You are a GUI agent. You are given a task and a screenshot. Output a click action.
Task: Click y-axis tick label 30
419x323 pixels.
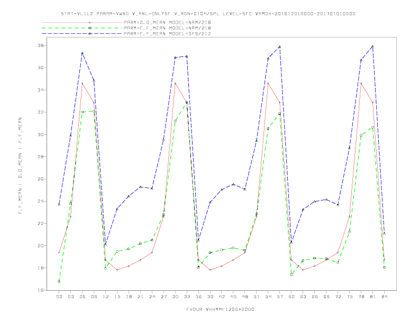(x=40, y=134)
